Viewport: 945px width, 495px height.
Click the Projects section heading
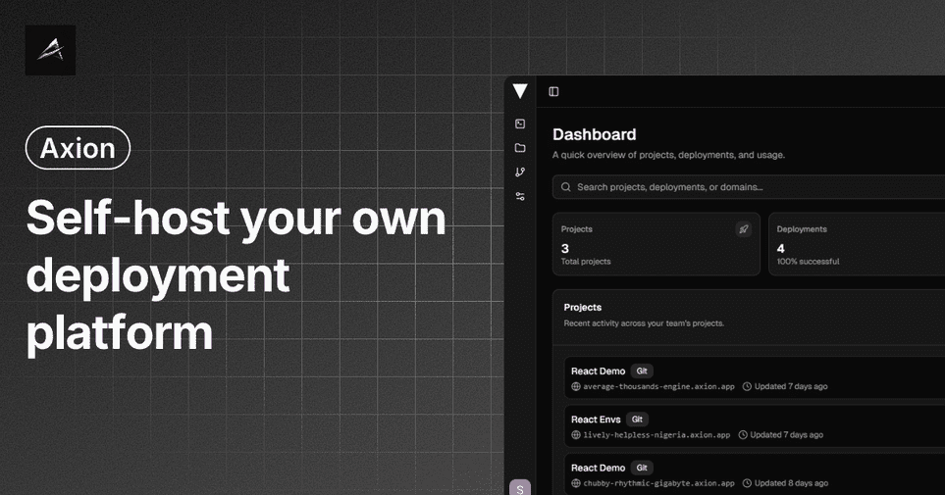583,307
